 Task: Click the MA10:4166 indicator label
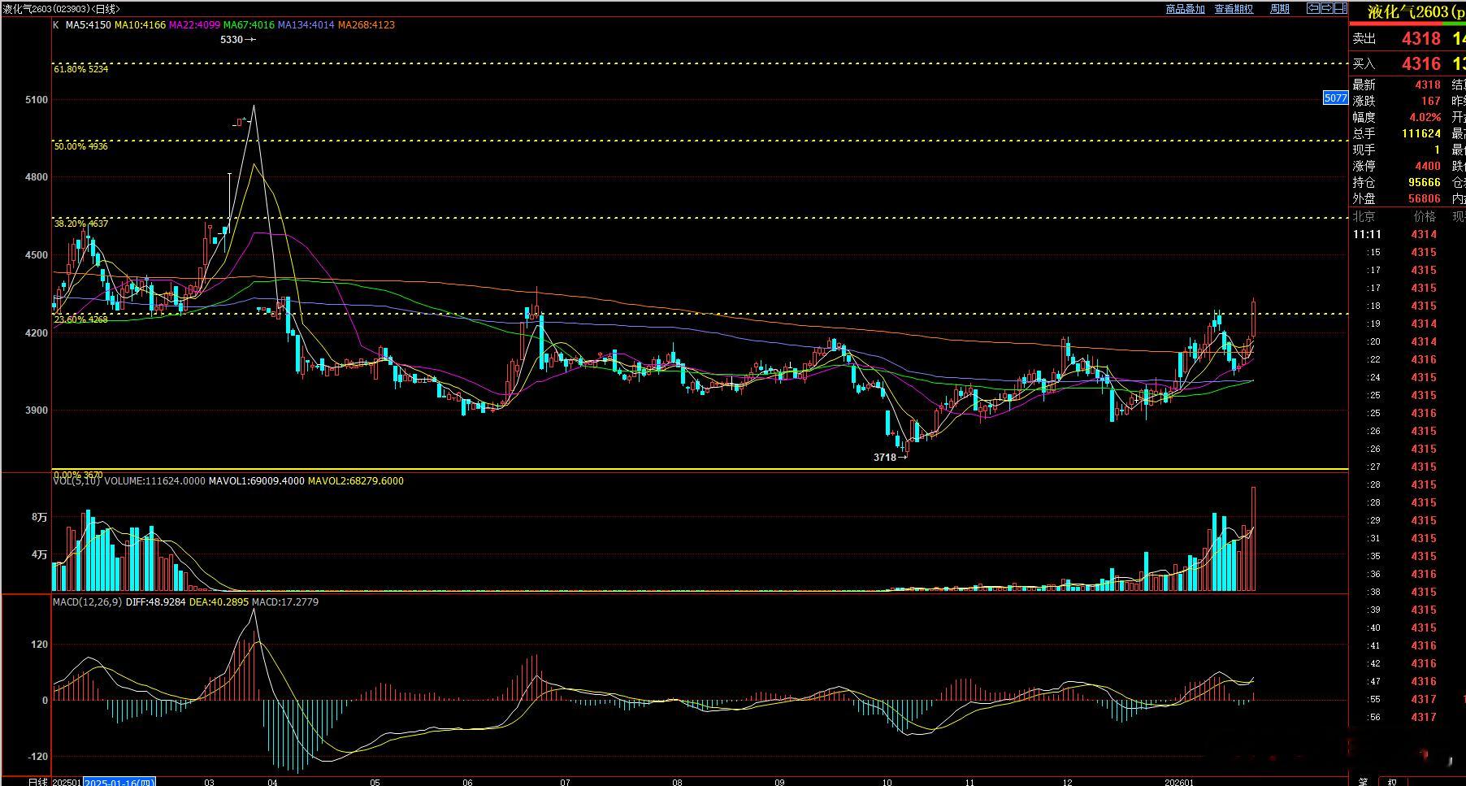140,25
